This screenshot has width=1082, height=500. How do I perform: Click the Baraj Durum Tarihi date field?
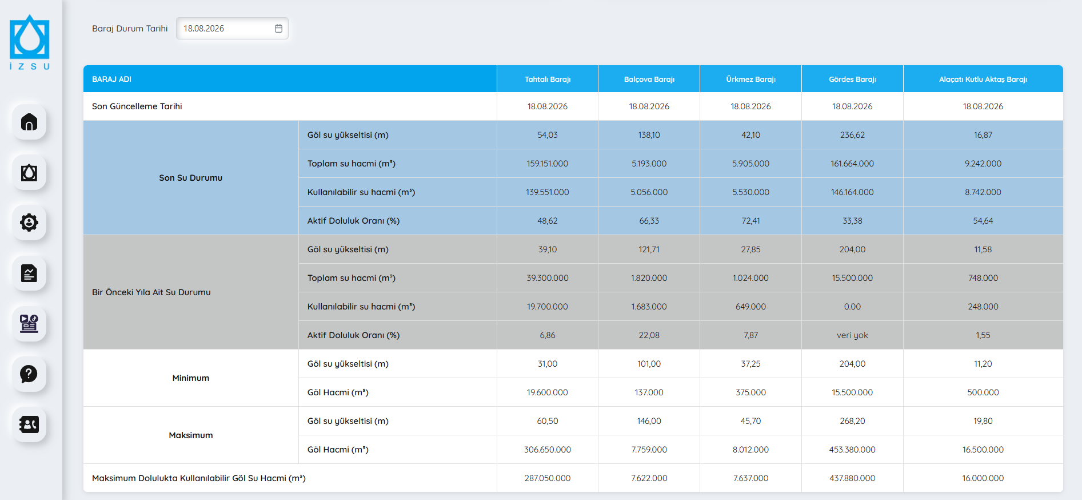[x=232, y=29]
